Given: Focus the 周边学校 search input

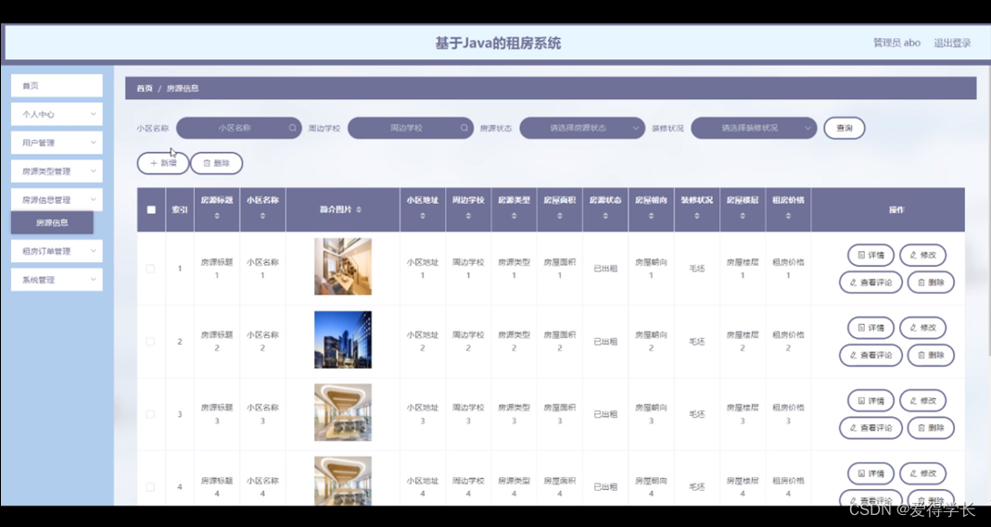Looking at the screenshot, I should [411, 128].
